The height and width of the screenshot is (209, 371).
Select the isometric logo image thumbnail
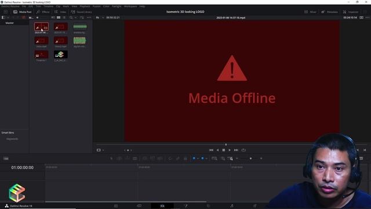[60, 55]
